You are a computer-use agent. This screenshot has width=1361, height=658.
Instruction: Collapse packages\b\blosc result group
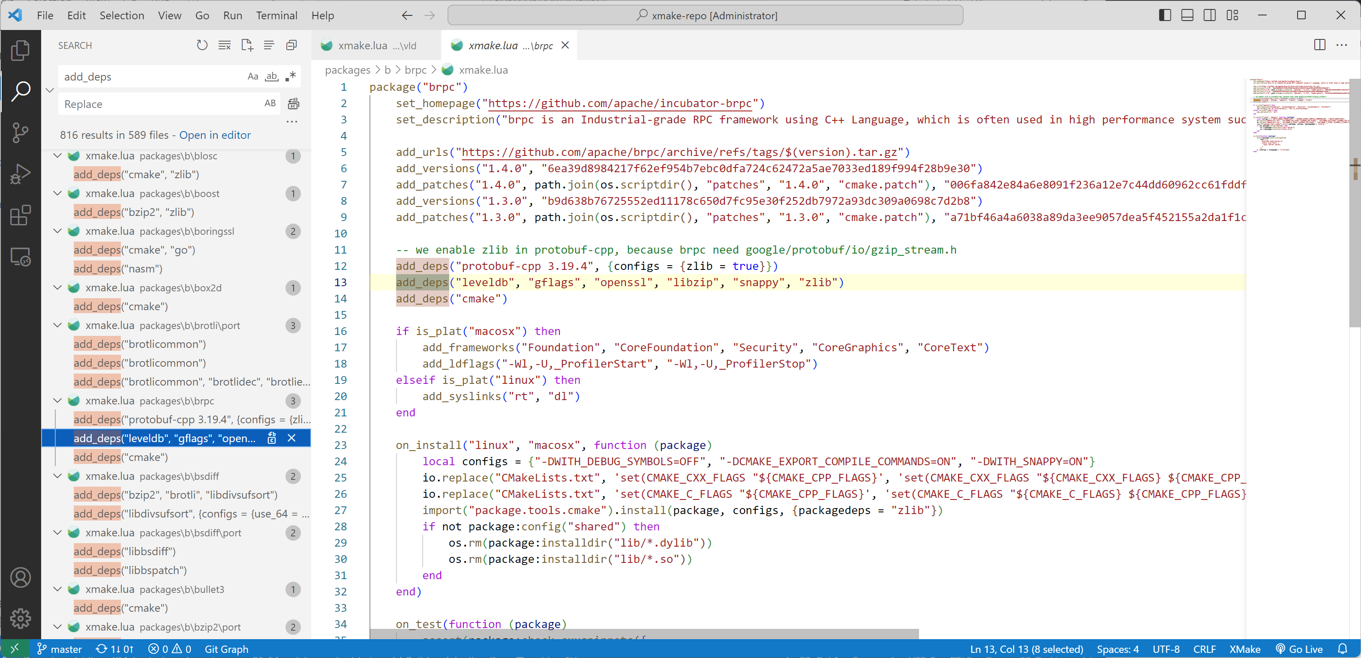click(57, 156)
